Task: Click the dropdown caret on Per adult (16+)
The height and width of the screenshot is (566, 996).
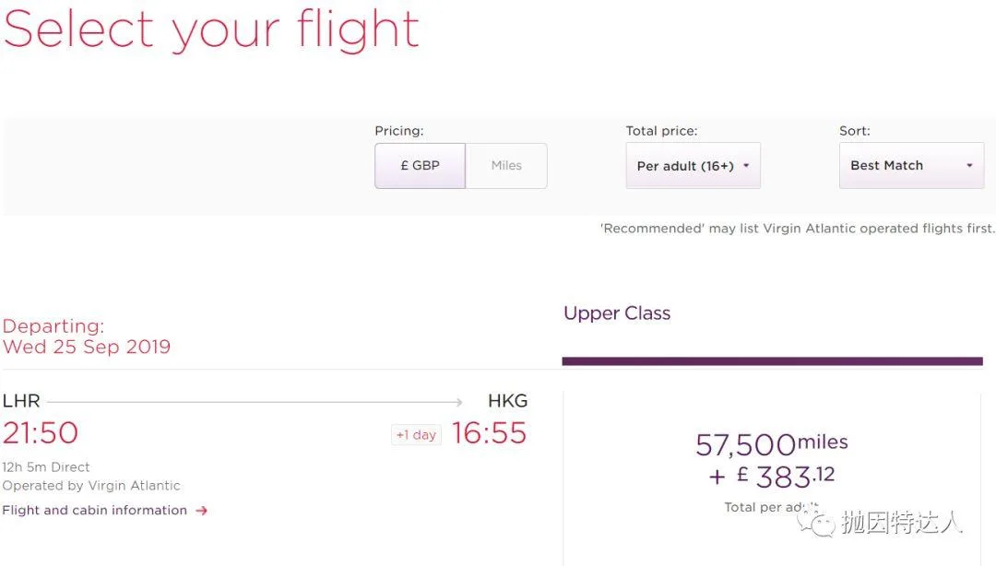Action: point(747,166)
